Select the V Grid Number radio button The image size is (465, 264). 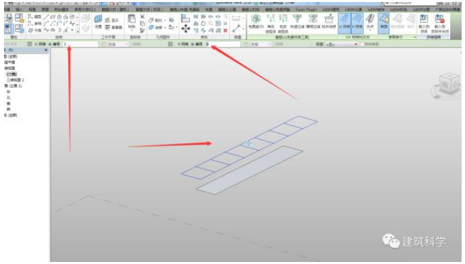click(x=193, y=44)
